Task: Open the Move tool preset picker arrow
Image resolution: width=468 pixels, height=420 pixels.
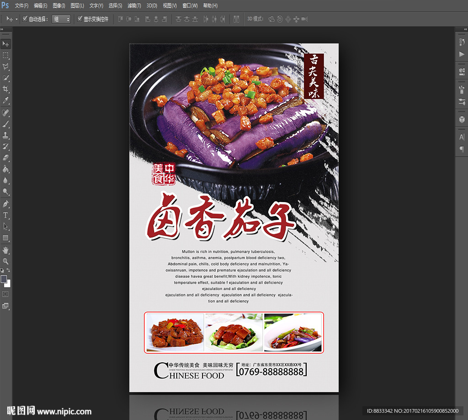Action: 16,19
